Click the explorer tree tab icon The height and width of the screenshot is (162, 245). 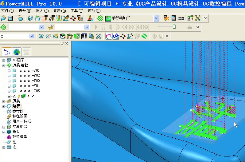7,52
